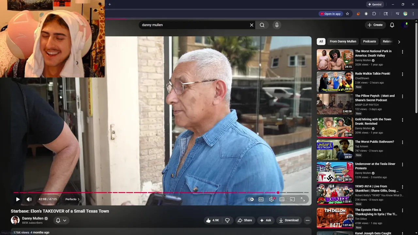Open menu for 'Rude Walkie Talkie Prank!'
Screen dimensions: 418x235
coord(402,74)
